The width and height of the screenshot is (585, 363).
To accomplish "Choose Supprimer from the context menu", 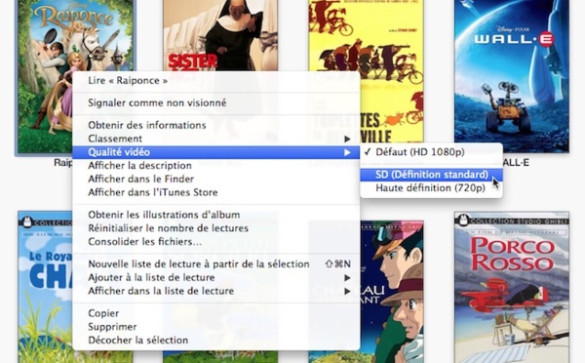I will point(216,327).
